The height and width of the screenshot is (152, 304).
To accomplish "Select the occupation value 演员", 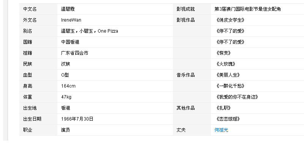I will [x=65, y=130].
